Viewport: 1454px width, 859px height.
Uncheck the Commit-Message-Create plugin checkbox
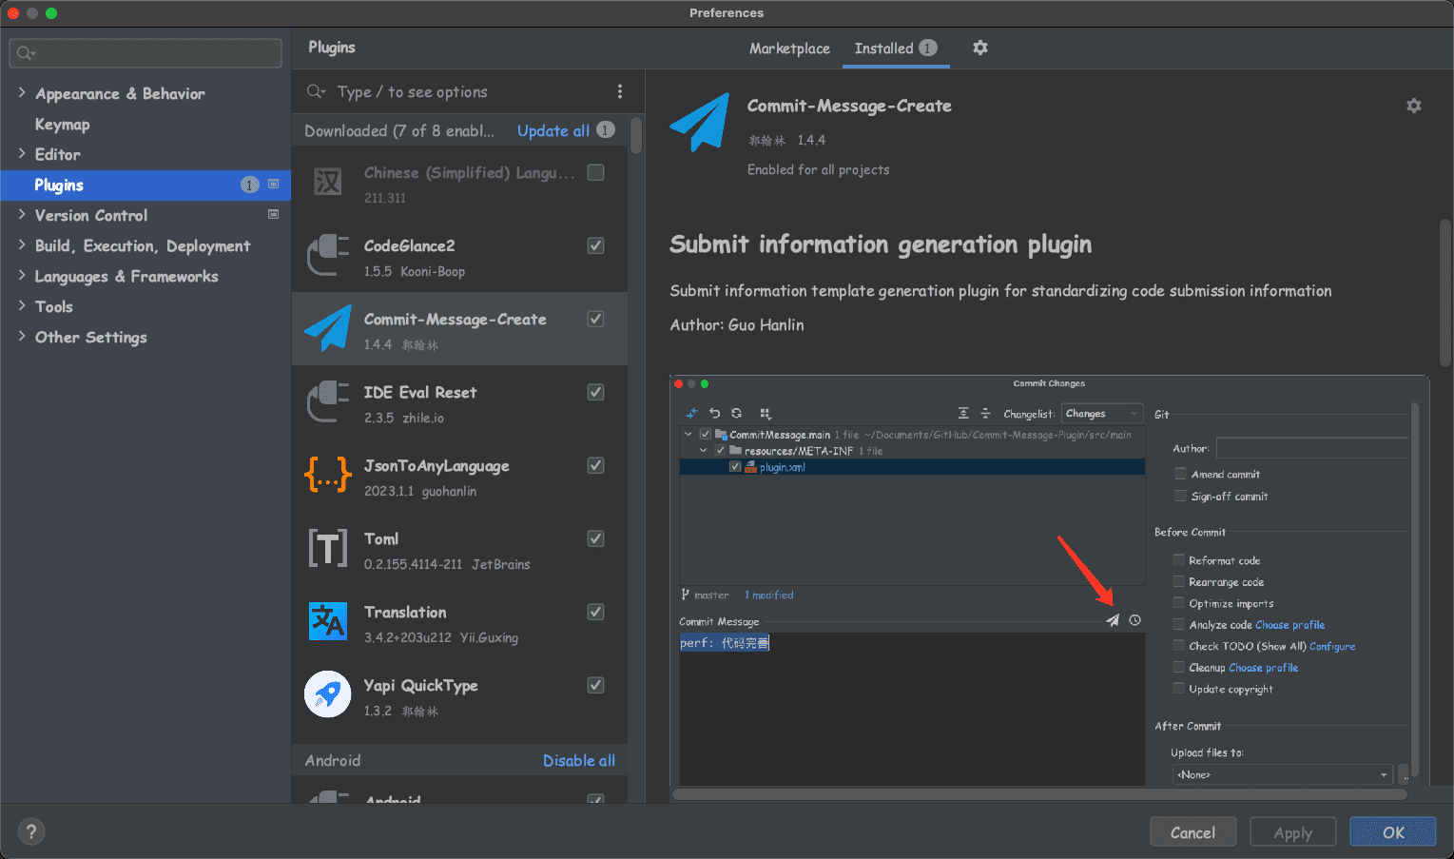pyautogui.click(x=596, y=319)
